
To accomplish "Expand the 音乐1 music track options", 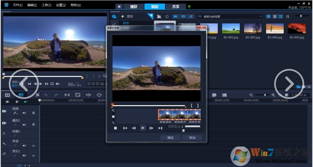I will [33, 156].
